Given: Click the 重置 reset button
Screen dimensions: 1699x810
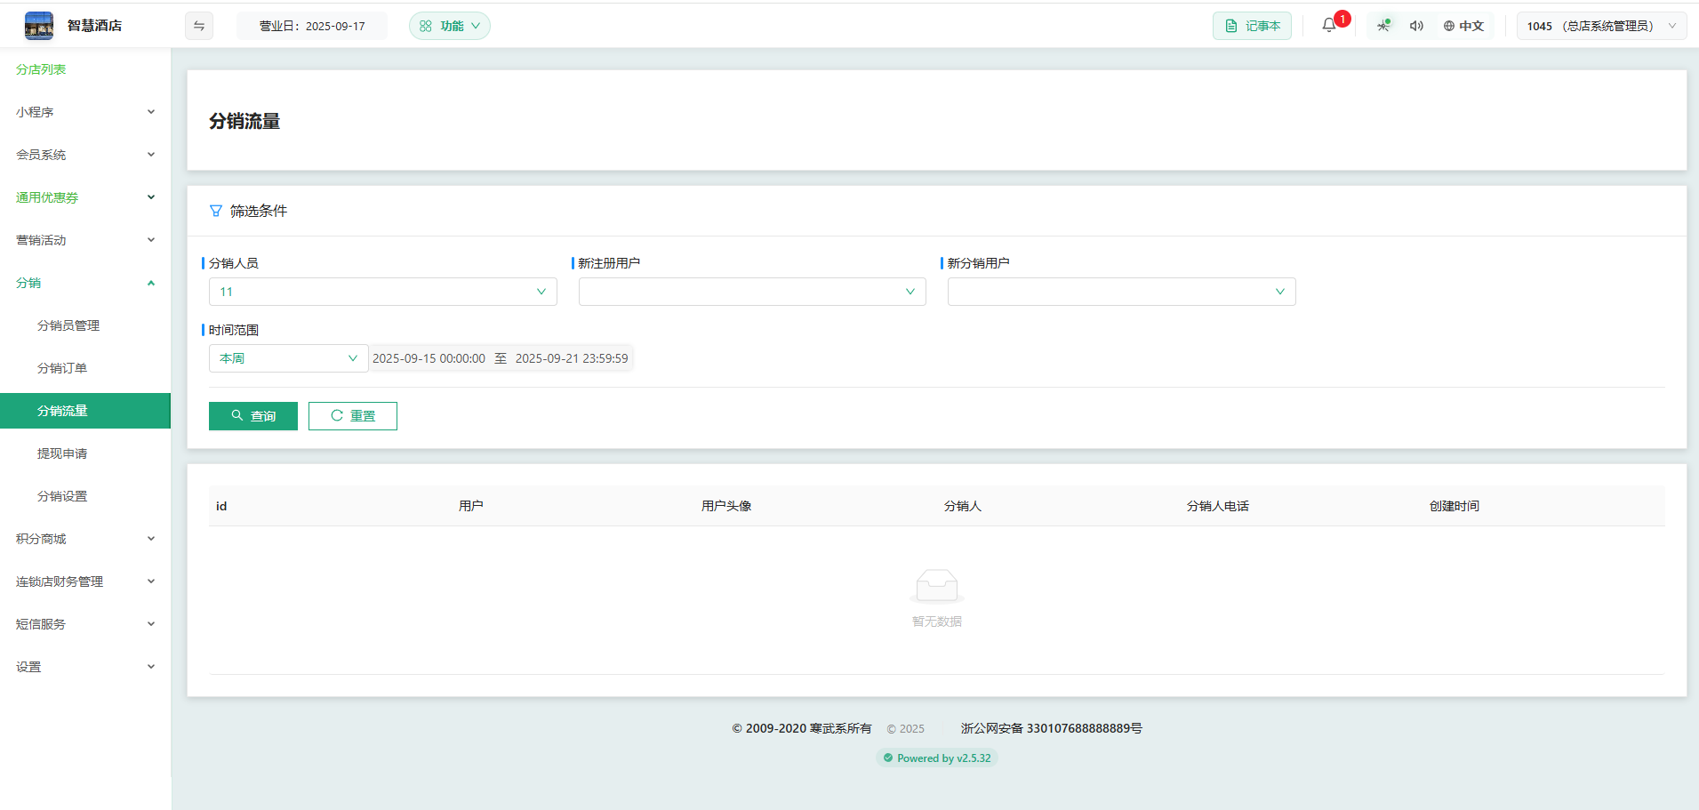Looking at the screenshot, I should pyautogui.click(x=353, y=416).
